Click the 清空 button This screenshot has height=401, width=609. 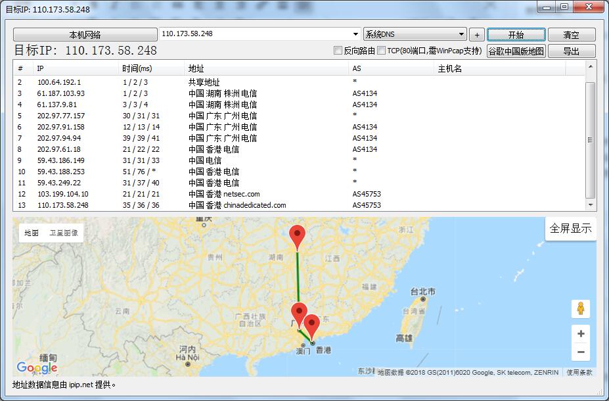[571, 35]
